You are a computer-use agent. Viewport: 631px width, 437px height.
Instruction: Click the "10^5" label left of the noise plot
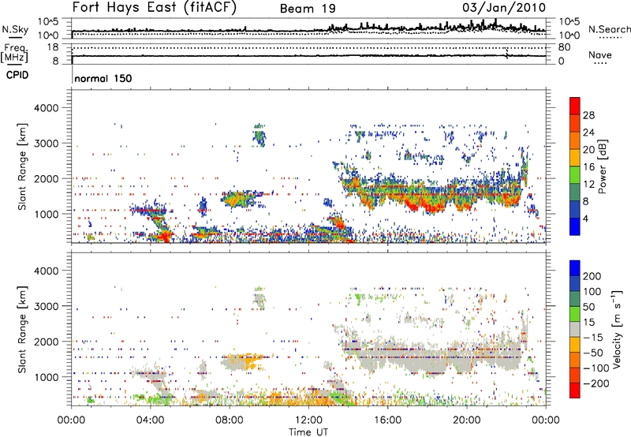[48, 21]
